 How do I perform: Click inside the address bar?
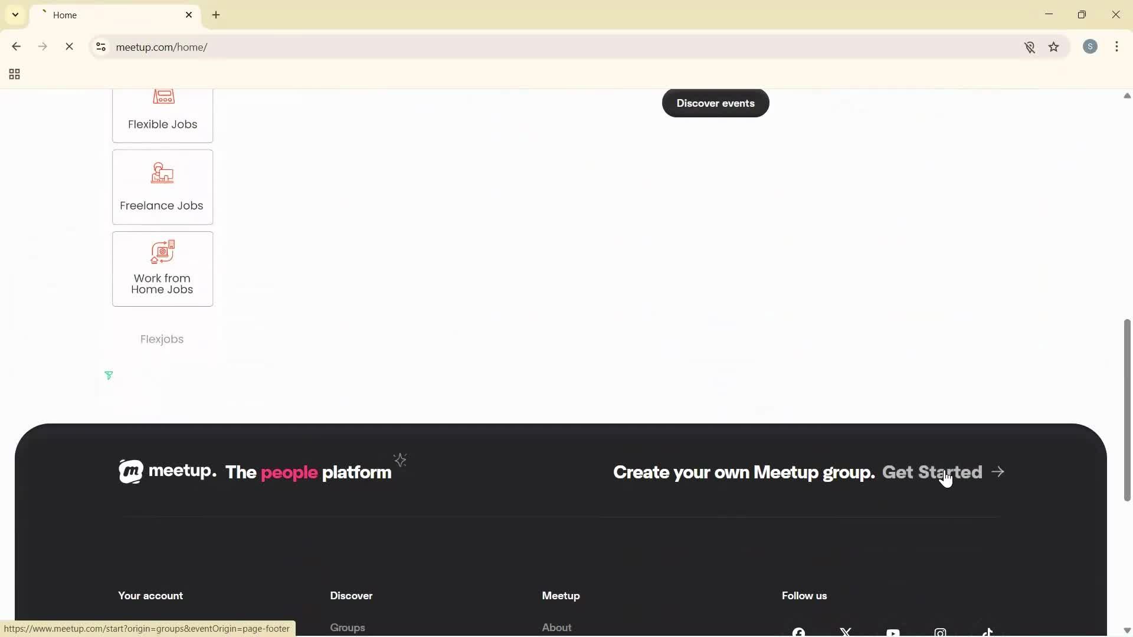point(354,47)
